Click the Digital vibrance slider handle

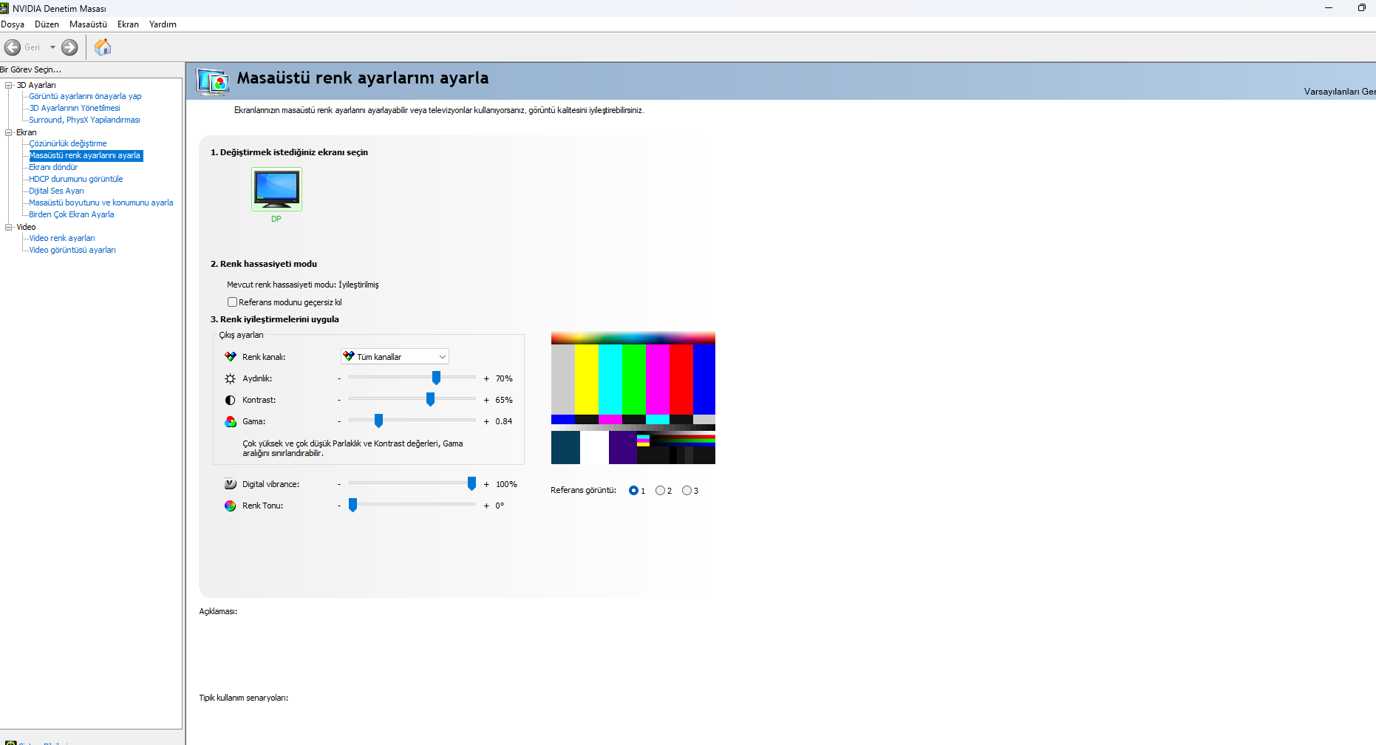(471, 484)
